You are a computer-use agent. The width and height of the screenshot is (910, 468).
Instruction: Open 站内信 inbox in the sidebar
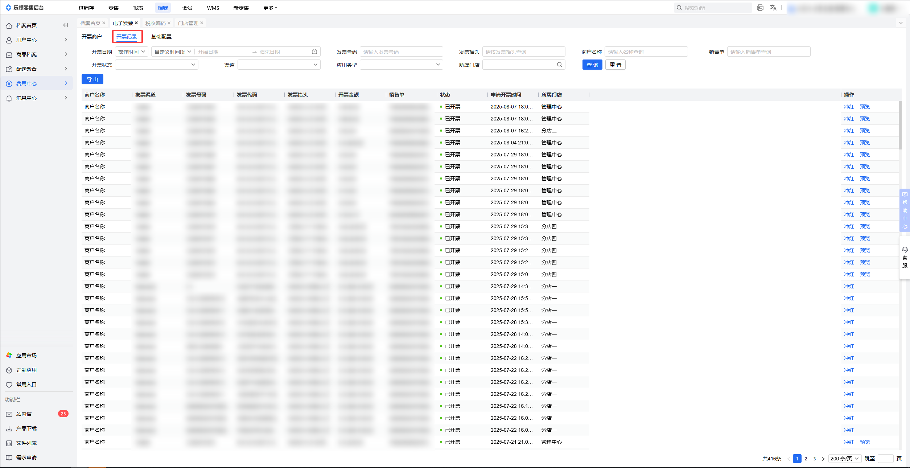click(x=24, y=414)
